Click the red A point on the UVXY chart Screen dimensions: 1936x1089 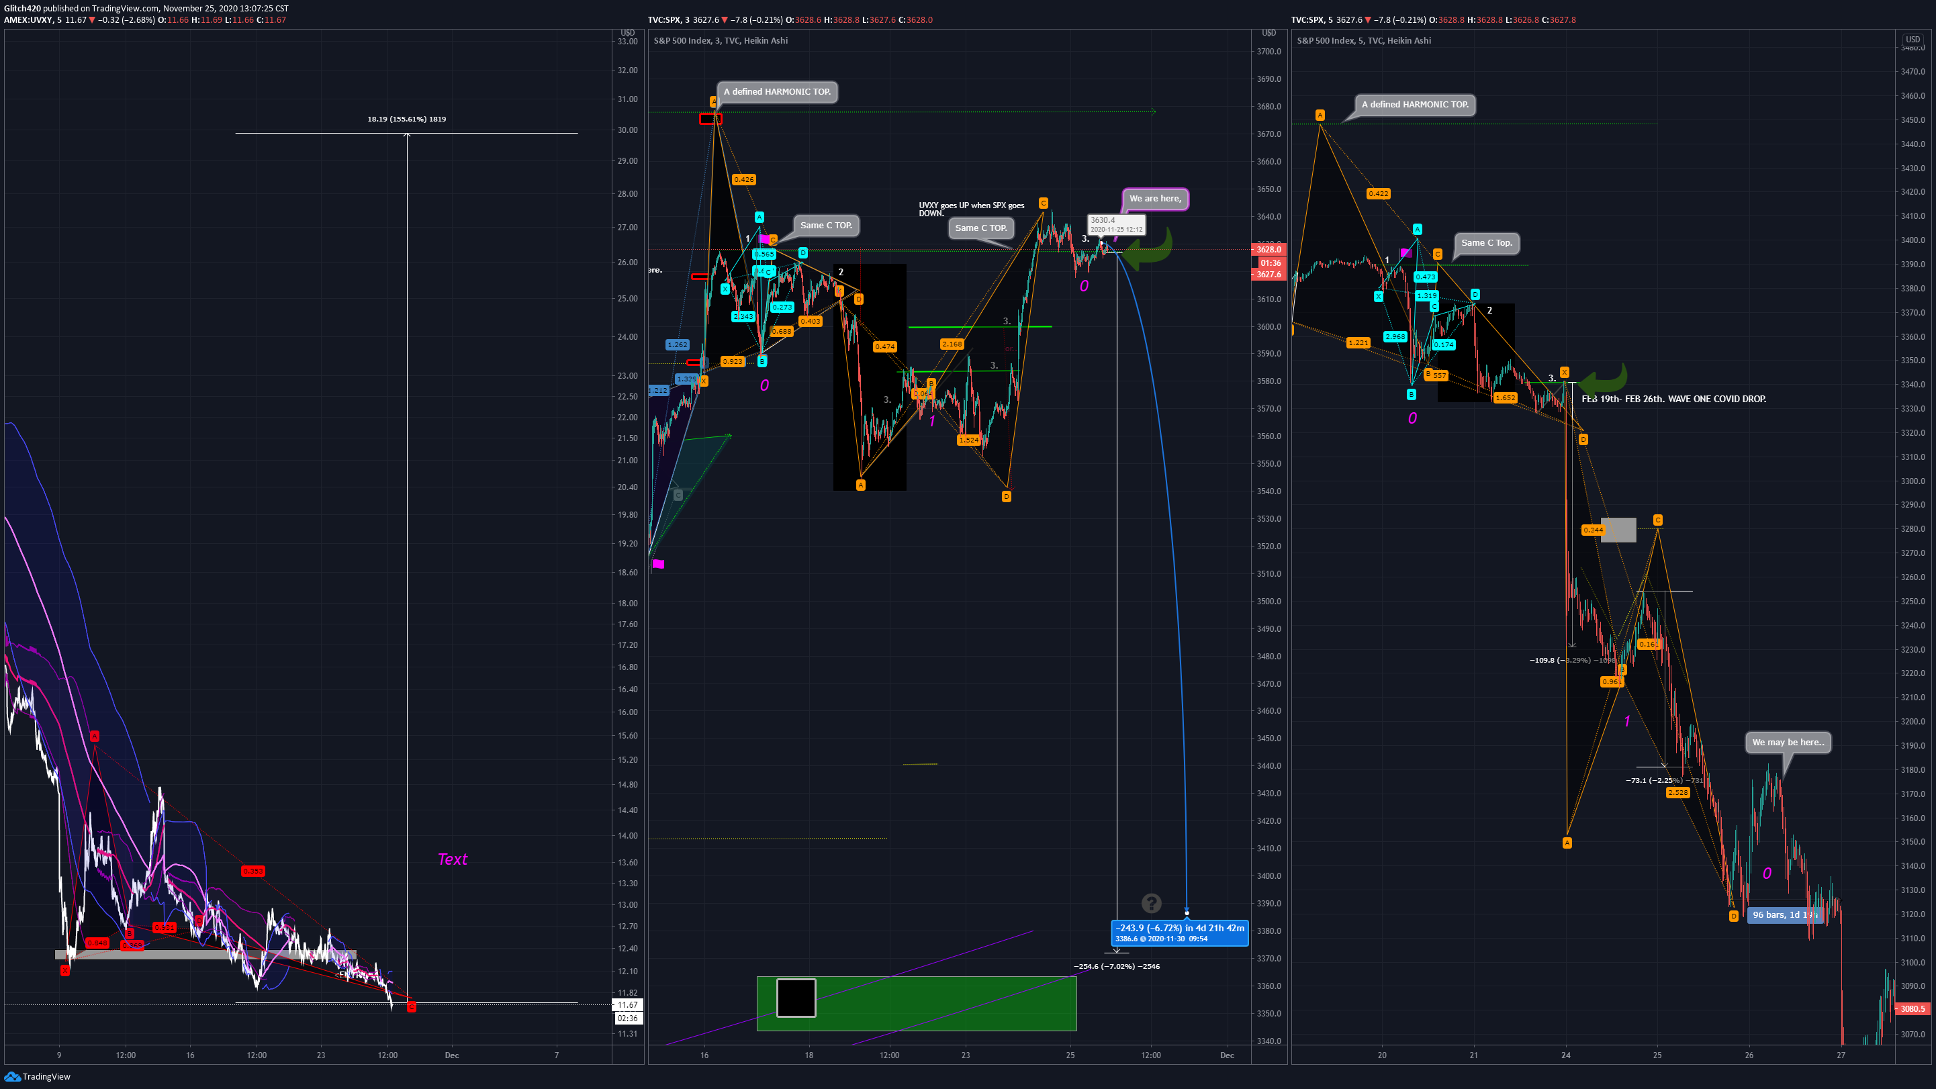coord(95,736)
